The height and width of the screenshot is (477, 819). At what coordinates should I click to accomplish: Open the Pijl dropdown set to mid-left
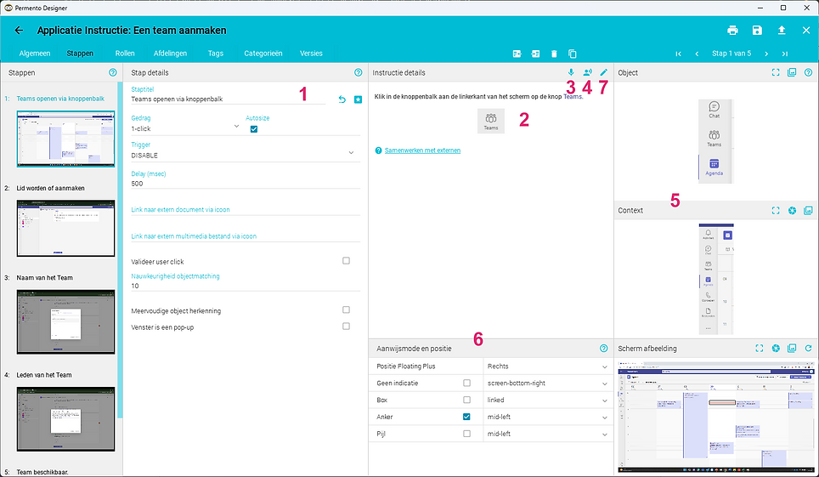click(x=547, y=434)
